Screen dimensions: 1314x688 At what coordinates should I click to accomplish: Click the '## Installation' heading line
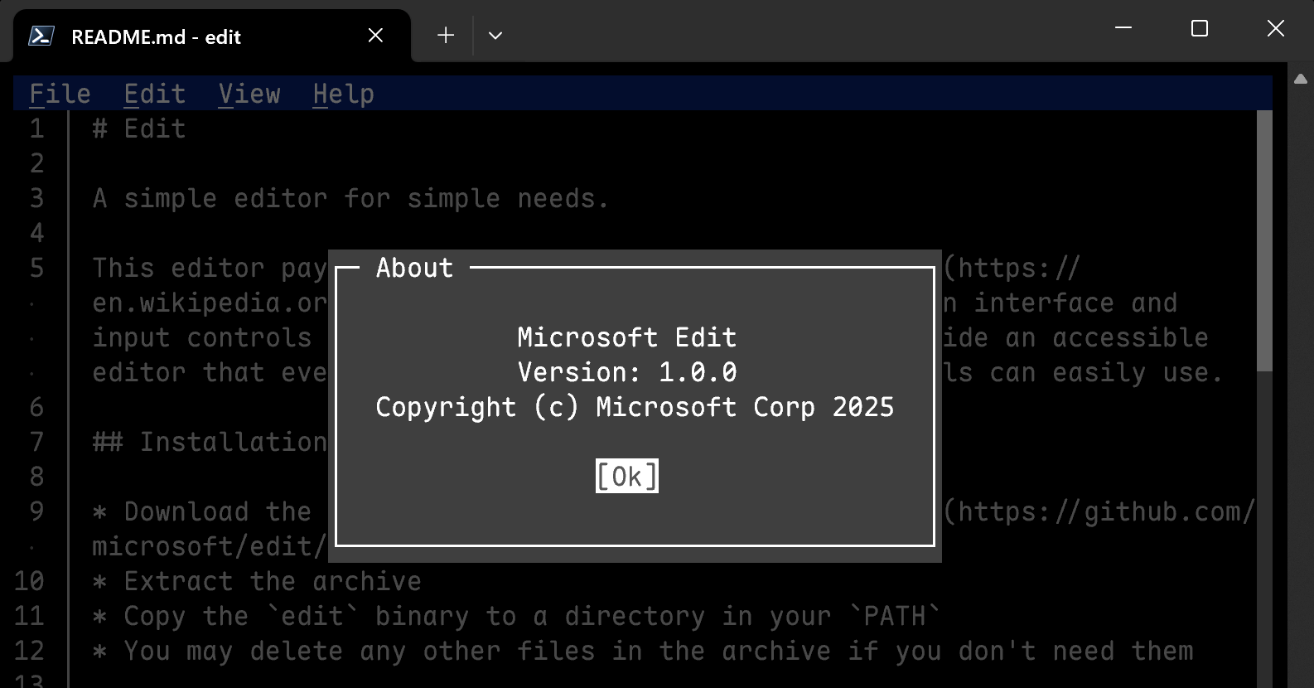click(210, 442)
